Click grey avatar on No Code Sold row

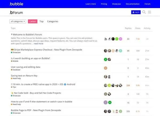106,94
